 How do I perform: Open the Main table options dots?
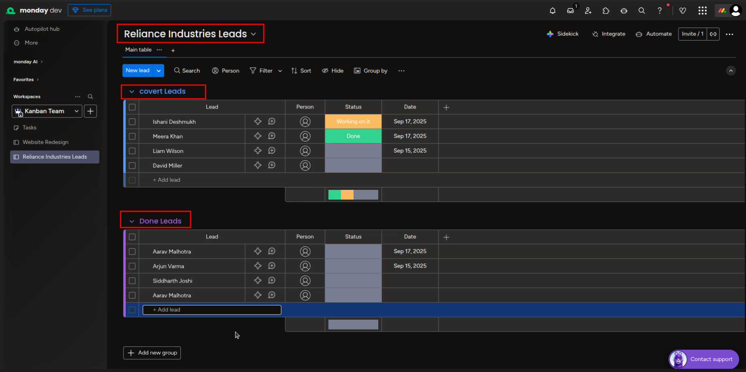(159, 50)
